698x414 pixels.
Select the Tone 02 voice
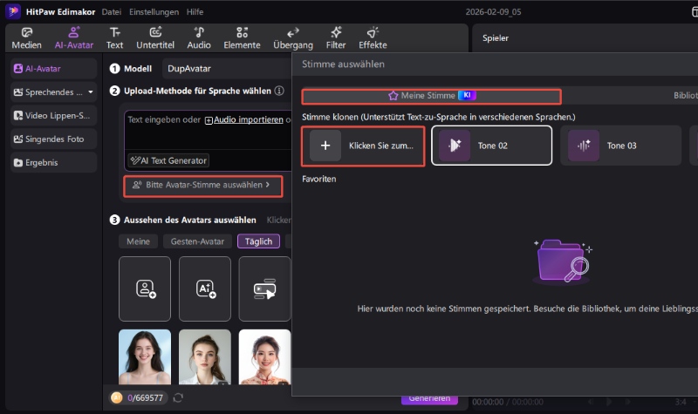tap(492, 146)
